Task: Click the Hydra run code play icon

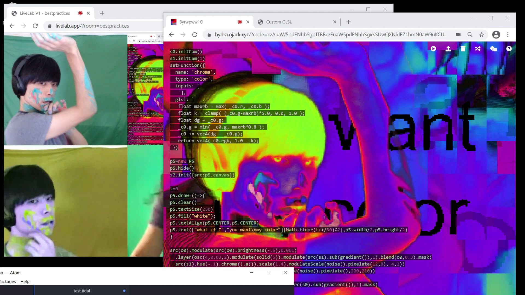Action: 433,49
